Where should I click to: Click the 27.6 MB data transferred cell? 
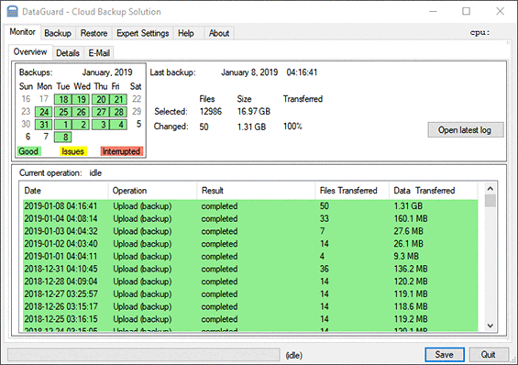[408, 231]
